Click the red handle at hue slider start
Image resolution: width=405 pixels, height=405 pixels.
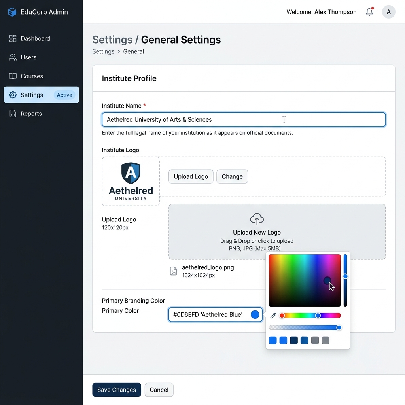(x=282, y=315)
